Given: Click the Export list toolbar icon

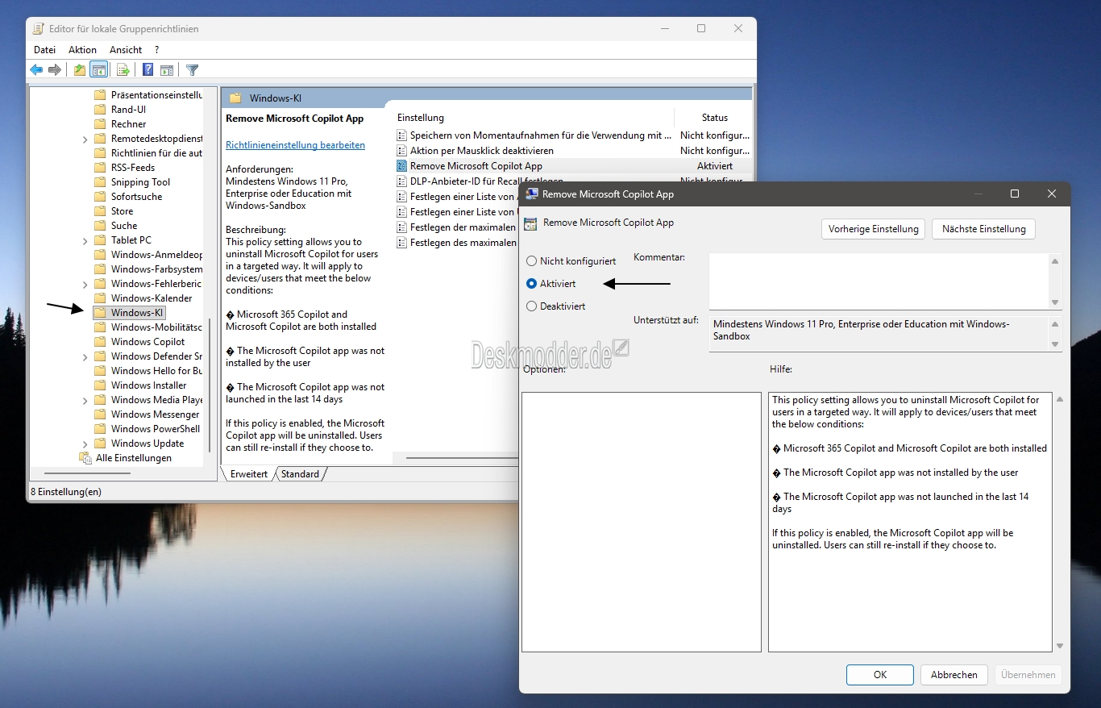Looking at the screenshot, I should pyautogui.click(x=123, y=70).
